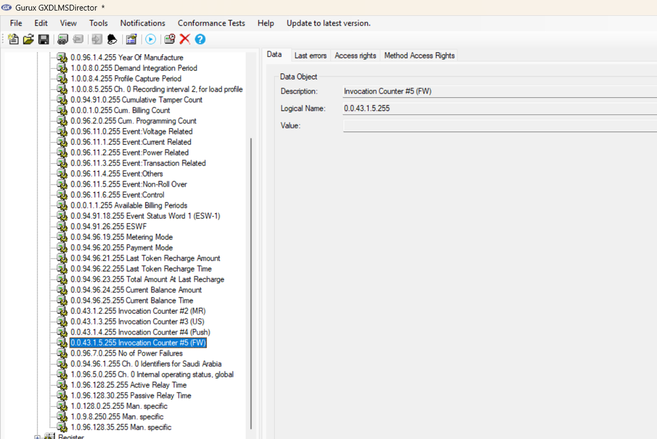Switch to the Last errors tab
This screenshot has height=439, width=657.
click(311, 55)
